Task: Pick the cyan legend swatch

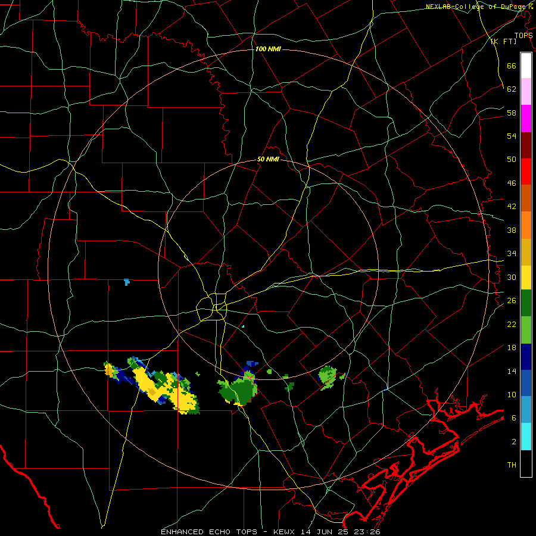Action: coord(526,437)
